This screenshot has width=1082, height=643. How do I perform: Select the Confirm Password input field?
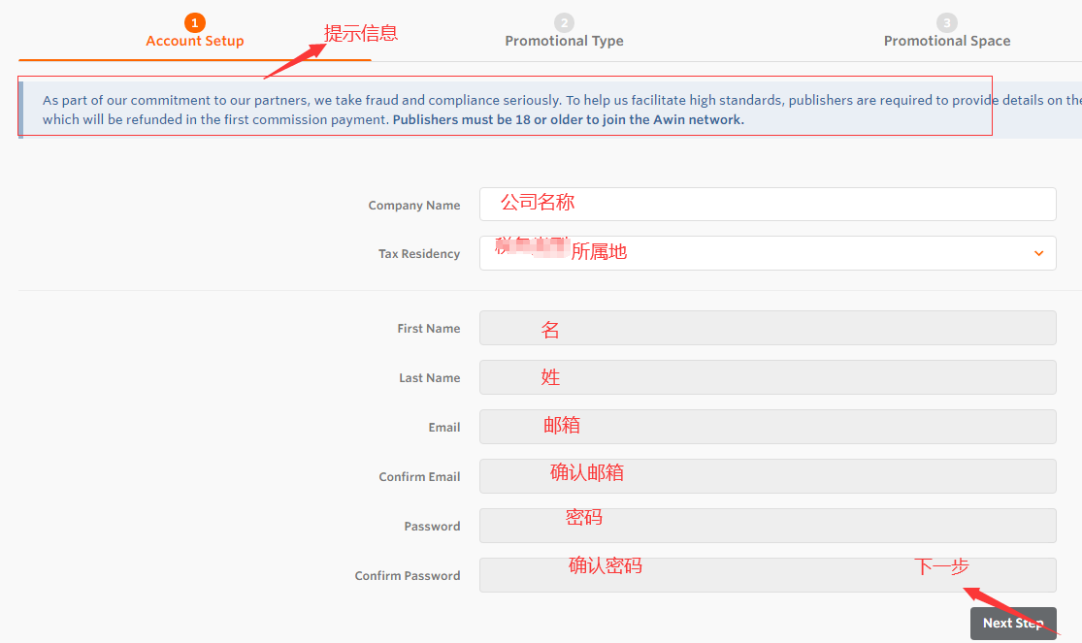[x=767, y=575]
